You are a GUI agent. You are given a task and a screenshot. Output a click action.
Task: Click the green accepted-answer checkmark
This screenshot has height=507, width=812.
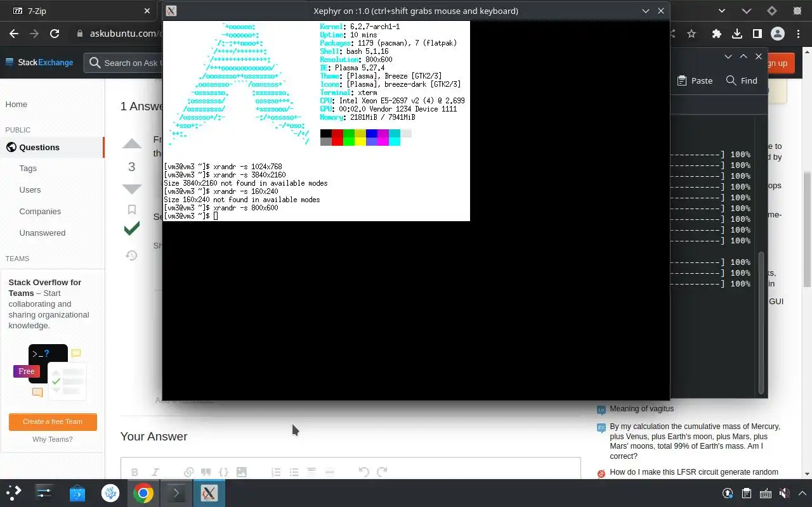coord(132,229)
